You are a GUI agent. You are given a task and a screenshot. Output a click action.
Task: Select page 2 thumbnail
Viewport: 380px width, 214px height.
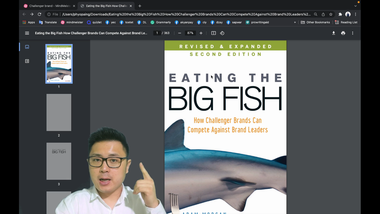coord(59,113)
